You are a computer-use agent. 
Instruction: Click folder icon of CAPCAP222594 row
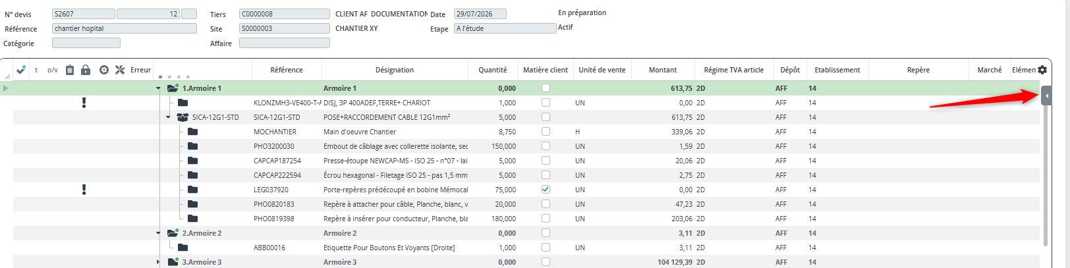(192, 175)
